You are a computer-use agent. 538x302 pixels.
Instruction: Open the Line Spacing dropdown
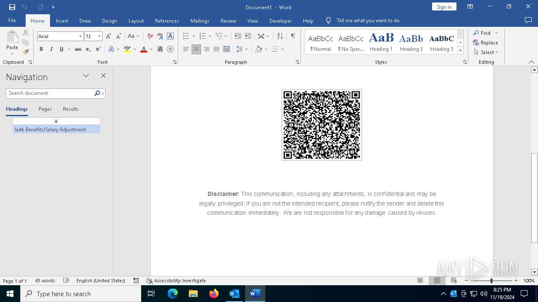(242, 49)
